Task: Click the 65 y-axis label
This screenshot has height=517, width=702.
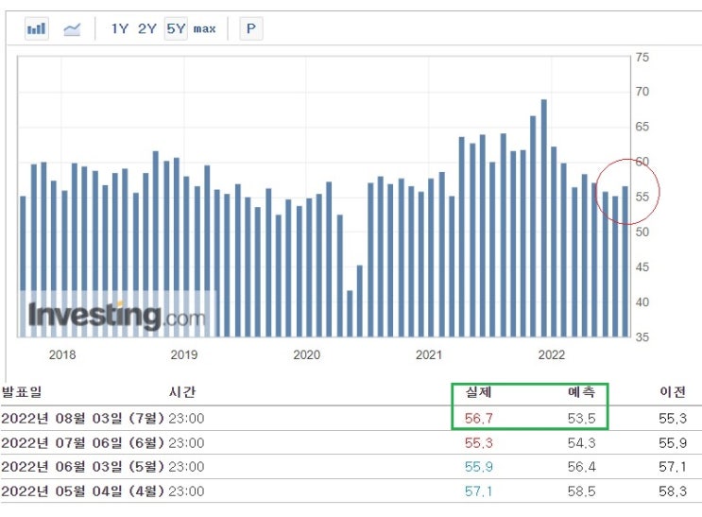Action: pos(642,127)
